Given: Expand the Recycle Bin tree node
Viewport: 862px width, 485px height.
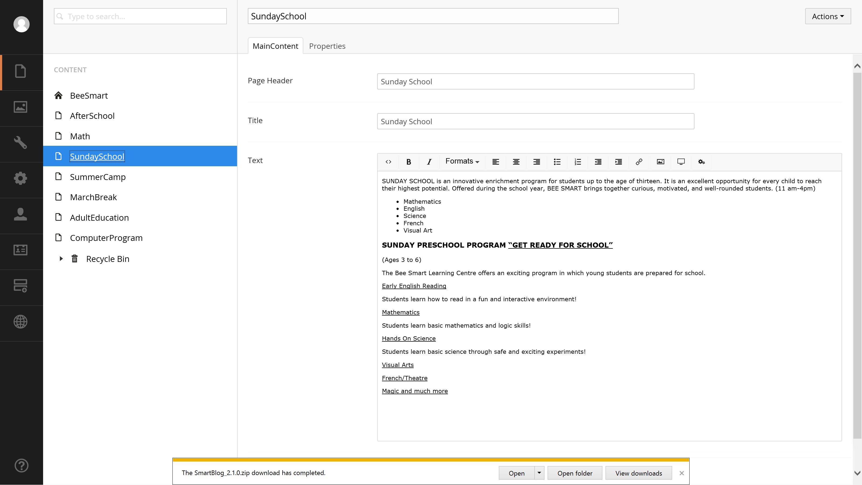Looking at the screenshot, I should [61, 259].
